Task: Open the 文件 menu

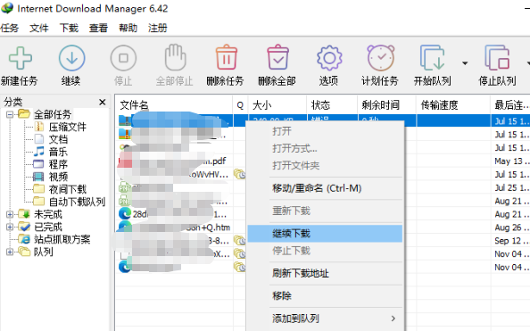Action: click(x=39, y=28)
